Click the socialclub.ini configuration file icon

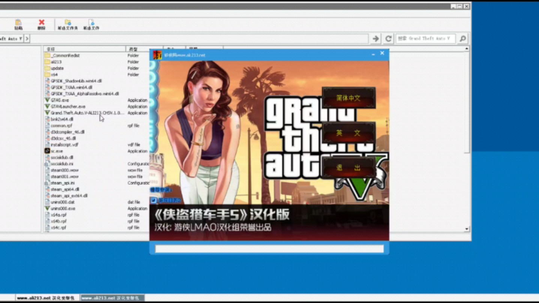click(47, 164)
